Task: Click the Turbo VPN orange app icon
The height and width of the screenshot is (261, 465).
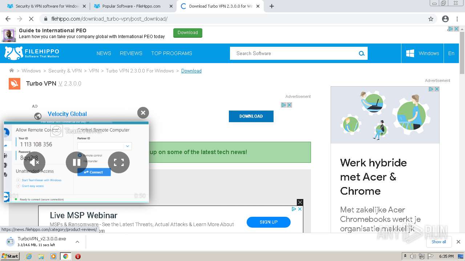Action: pyautogui.click(x=15, y=84)
